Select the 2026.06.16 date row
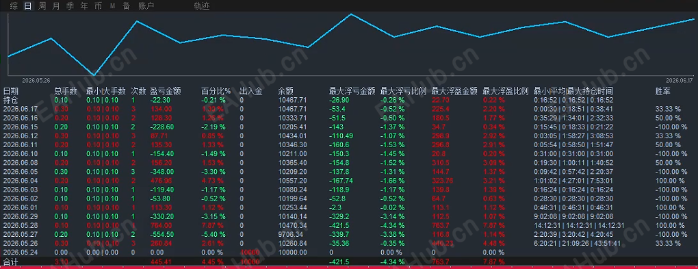The width and height of the screenshot is (698, 269). pos(20,118)
